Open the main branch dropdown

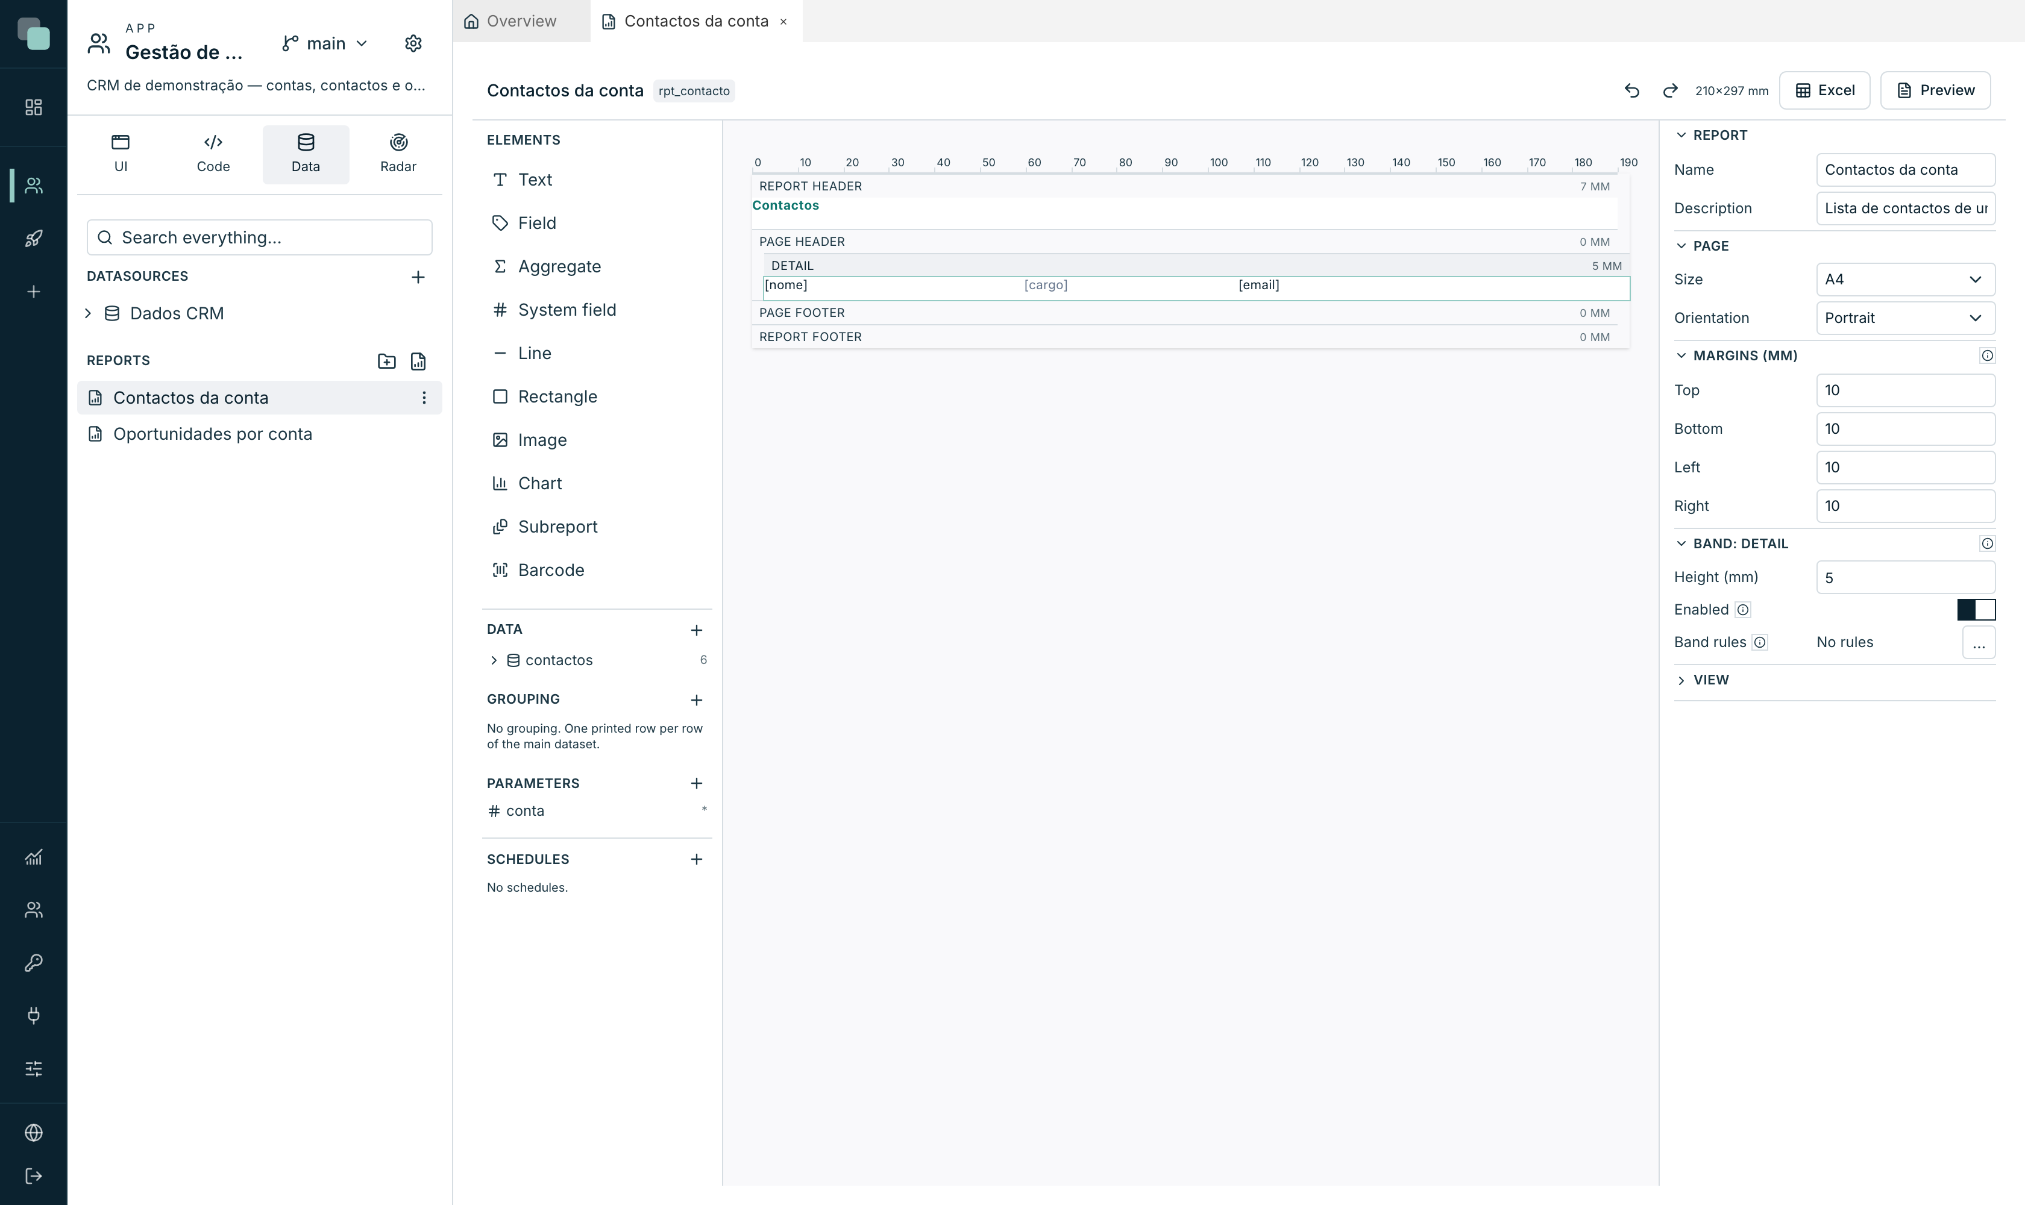tap(325, 43)
